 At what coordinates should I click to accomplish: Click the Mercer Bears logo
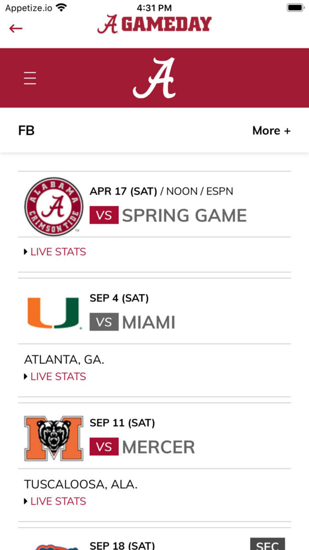pyautogui.click(x=53, y=438)
